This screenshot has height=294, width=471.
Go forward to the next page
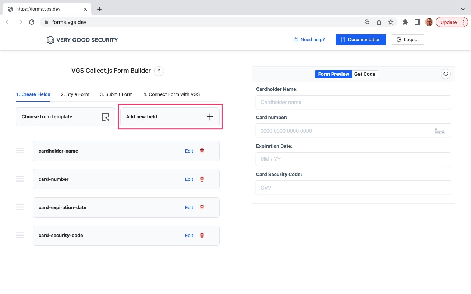(x=20, y=22)
